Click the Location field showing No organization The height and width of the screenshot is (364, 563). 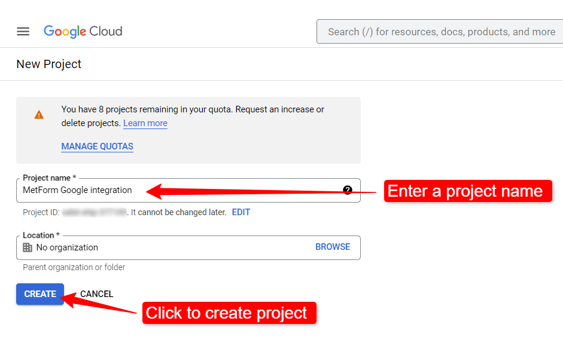pyautogui.click(x=188, y=248)
